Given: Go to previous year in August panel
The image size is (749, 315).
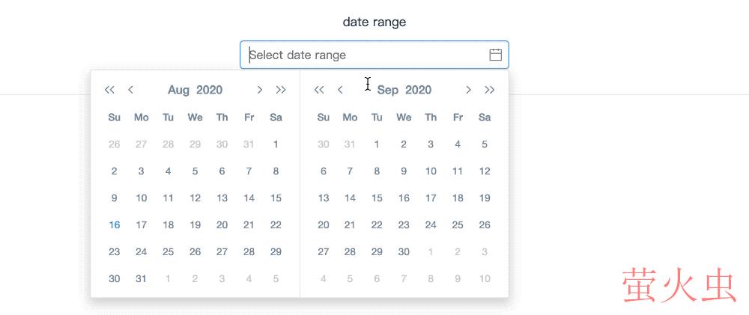Looking at the screenshot, I should (109, 90).
